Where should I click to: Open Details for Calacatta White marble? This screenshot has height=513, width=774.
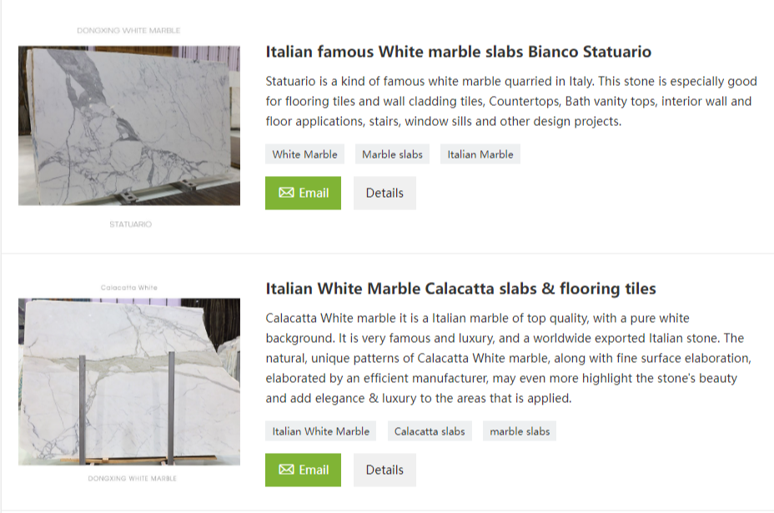click(x=384, y=470)
